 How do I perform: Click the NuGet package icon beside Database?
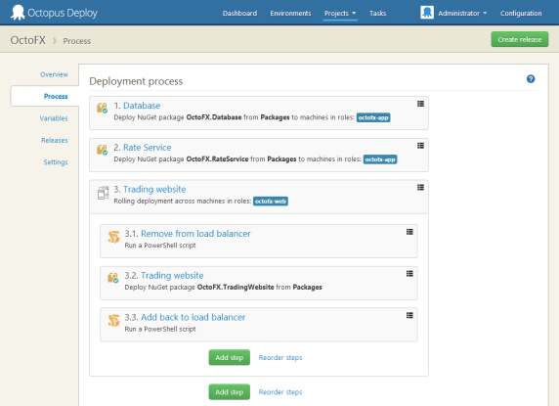click(x=103, y=108)
